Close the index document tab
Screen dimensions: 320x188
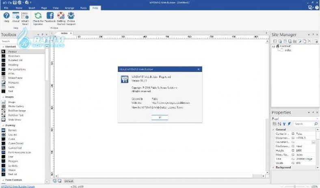(x=71, y=33)
